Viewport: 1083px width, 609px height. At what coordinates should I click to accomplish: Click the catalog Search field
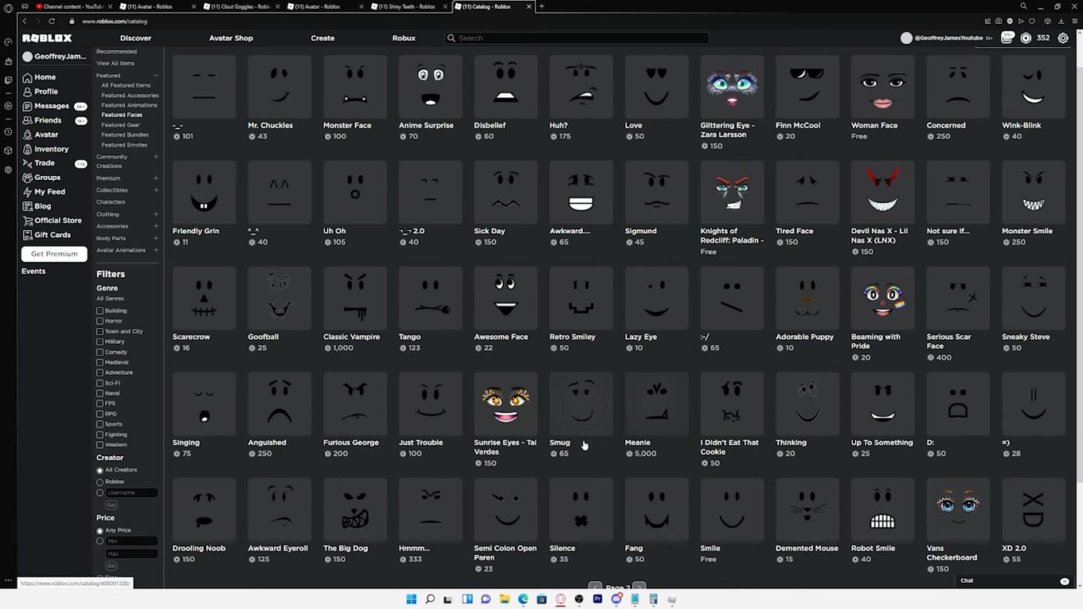pyautogui.click(x=577, y=38)
